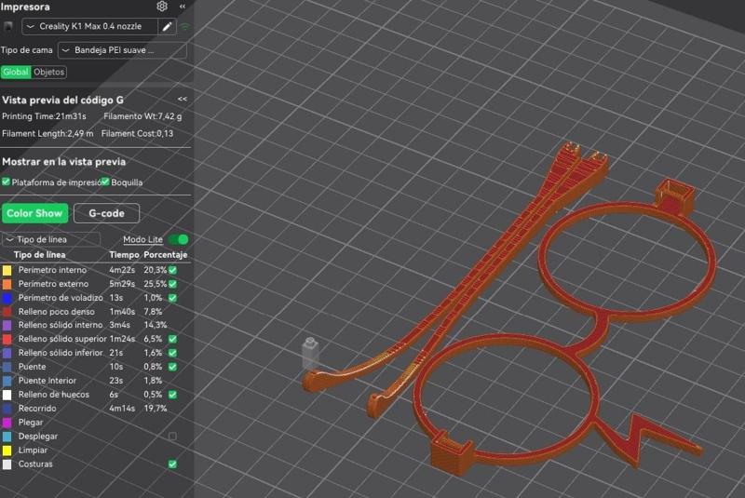Image resolution: width=745 pixels, height=498 pixels.
Task: Select the Limpiar row label
Action: 33,450
